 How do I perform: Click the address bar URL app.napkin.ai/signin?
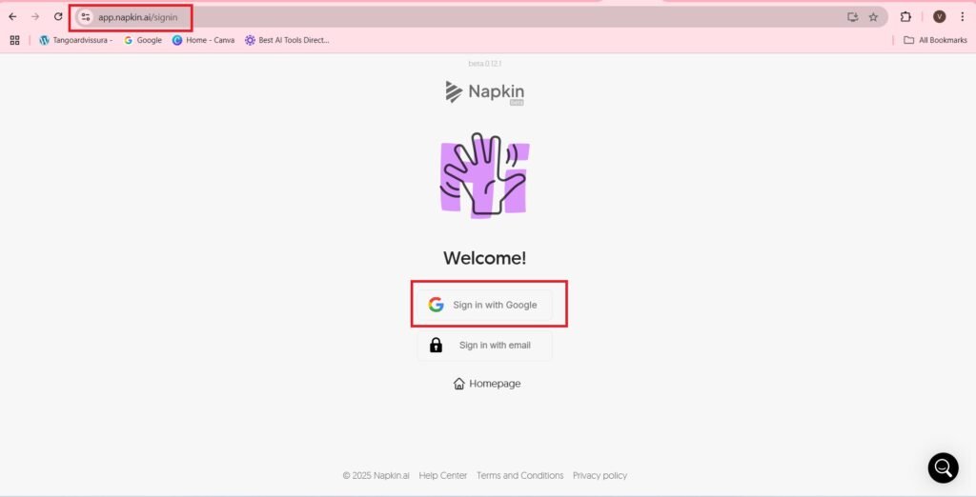[x=137, y=17]
